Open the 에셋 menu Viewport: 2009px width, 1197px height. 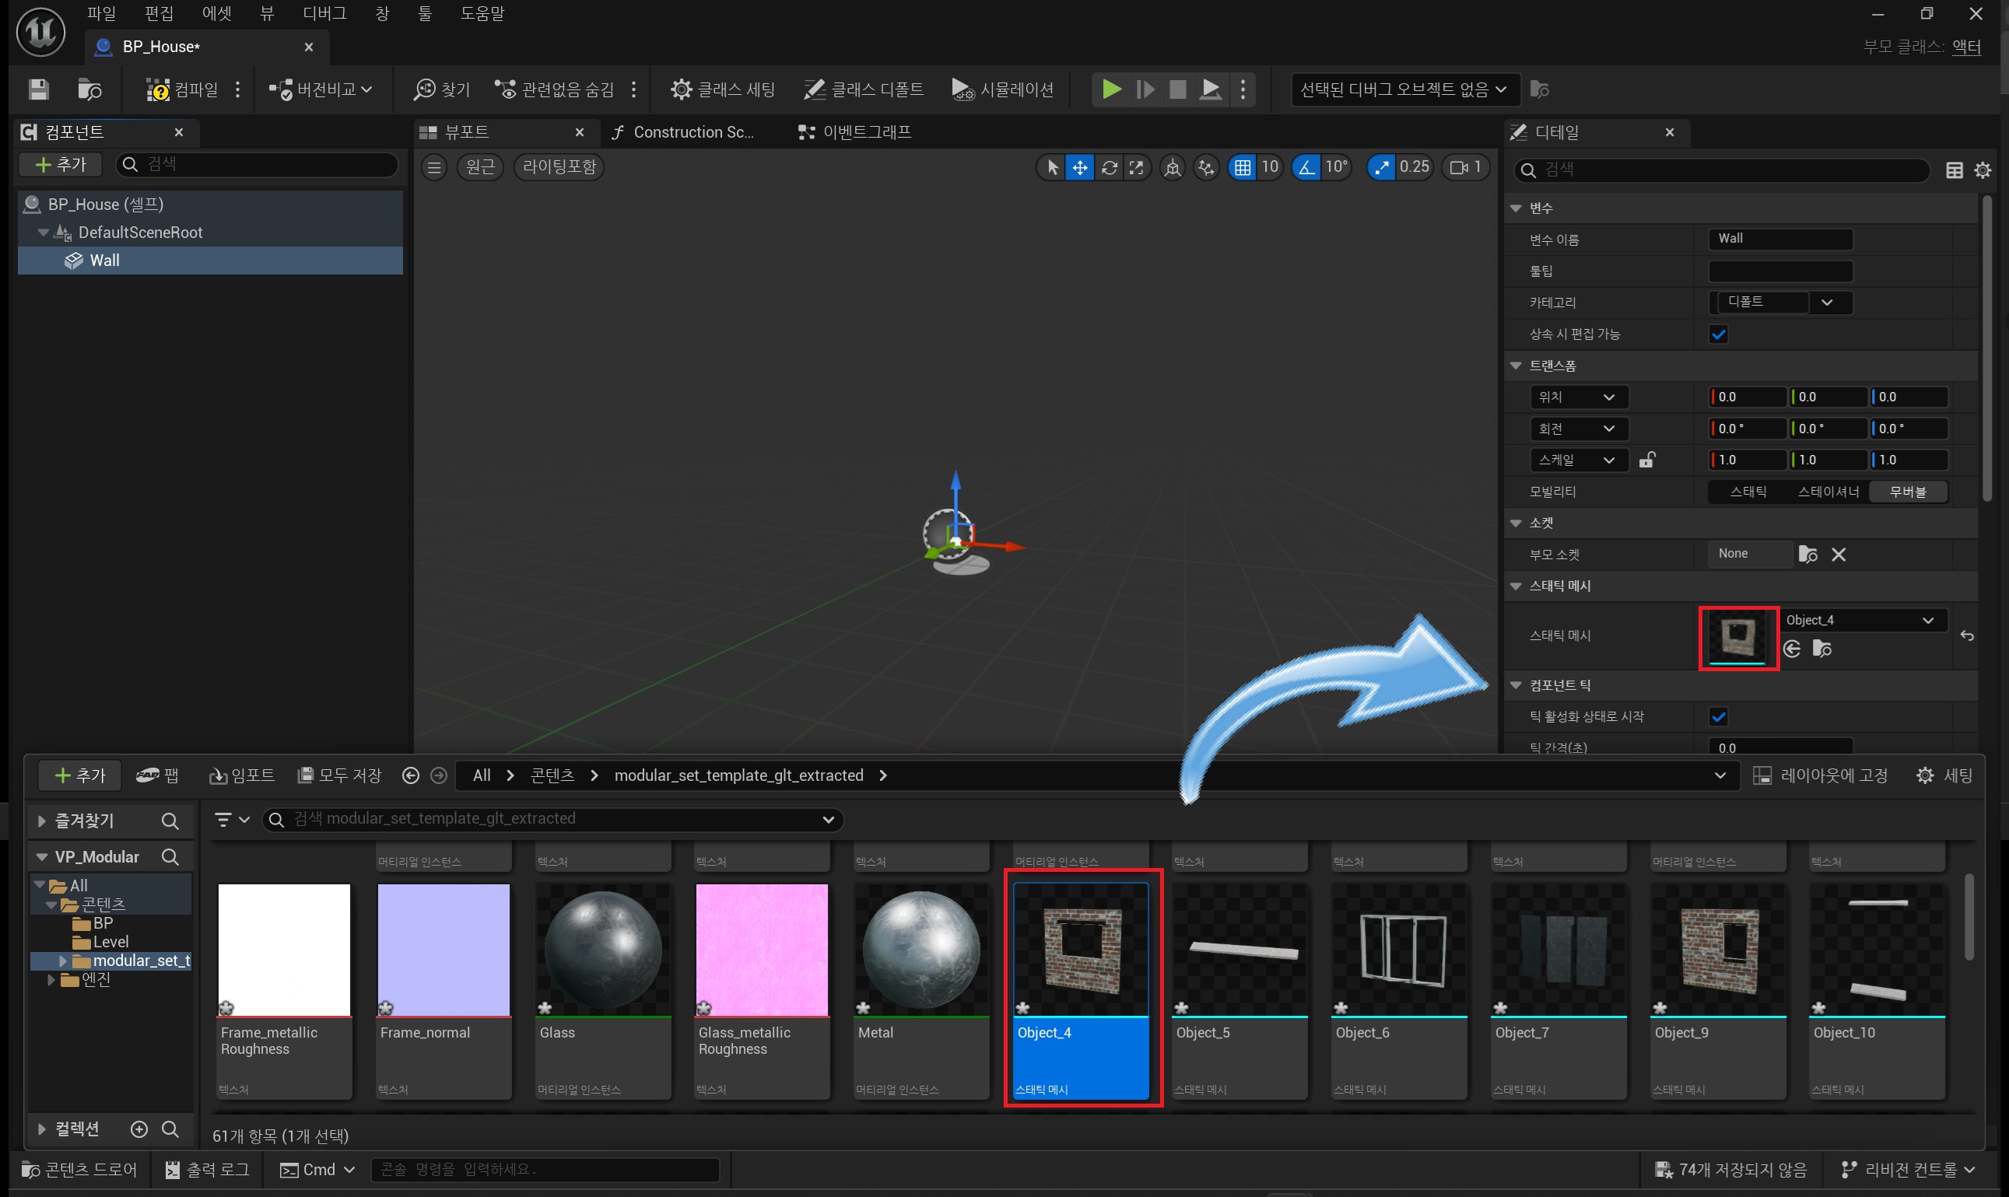pyautogui.click(x=216, y=13)
